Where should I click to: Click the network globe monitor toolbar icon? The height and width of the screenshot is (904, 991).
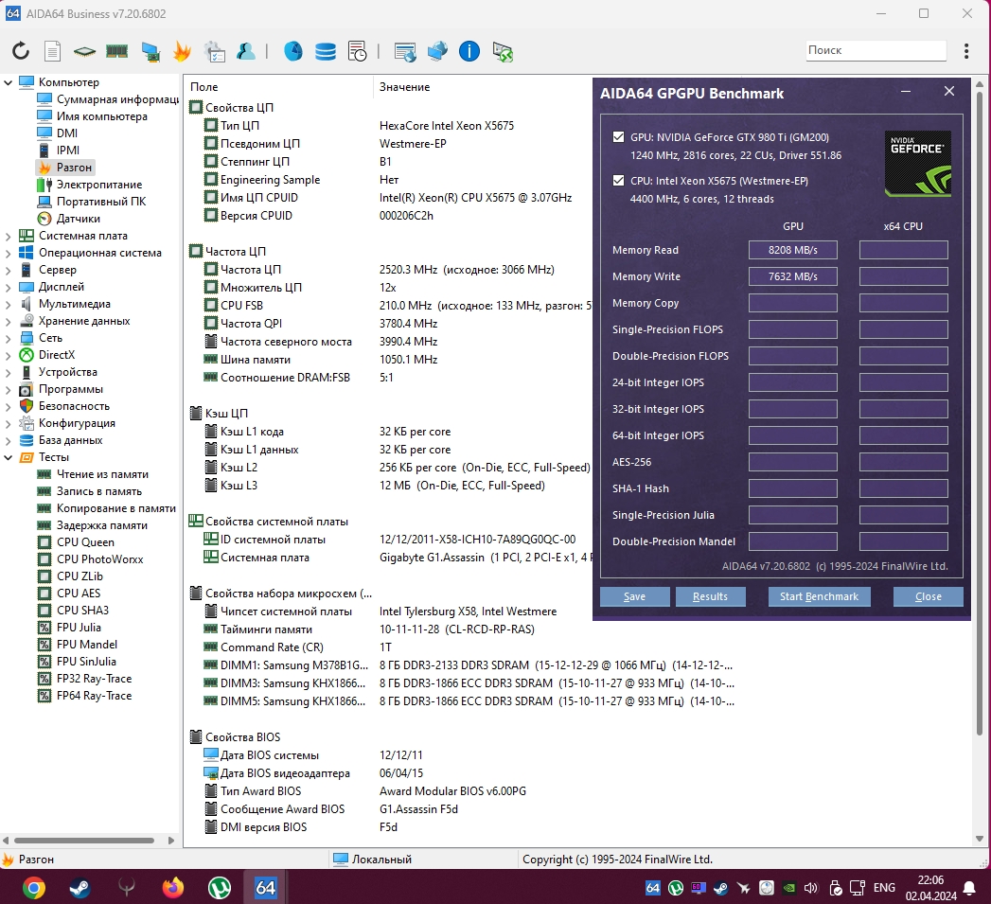pos(437,51)
